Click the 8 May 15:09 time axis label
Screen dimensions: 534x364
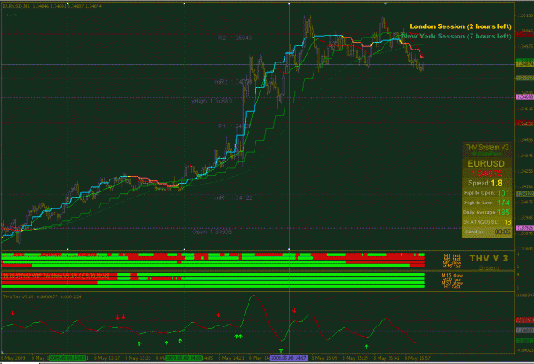pyautogui.click(x=324, y=358)
